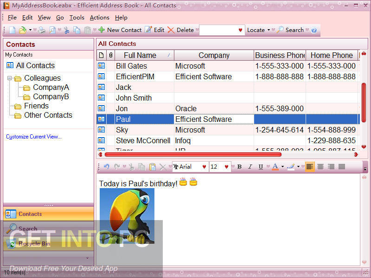This screenshot has width=371, height=278.
Task: Click the Customize Current View link
Action: point(33,137)
